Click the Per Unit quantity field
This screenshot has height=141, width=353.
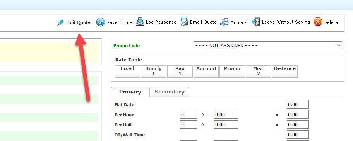(x=188, y=124)
